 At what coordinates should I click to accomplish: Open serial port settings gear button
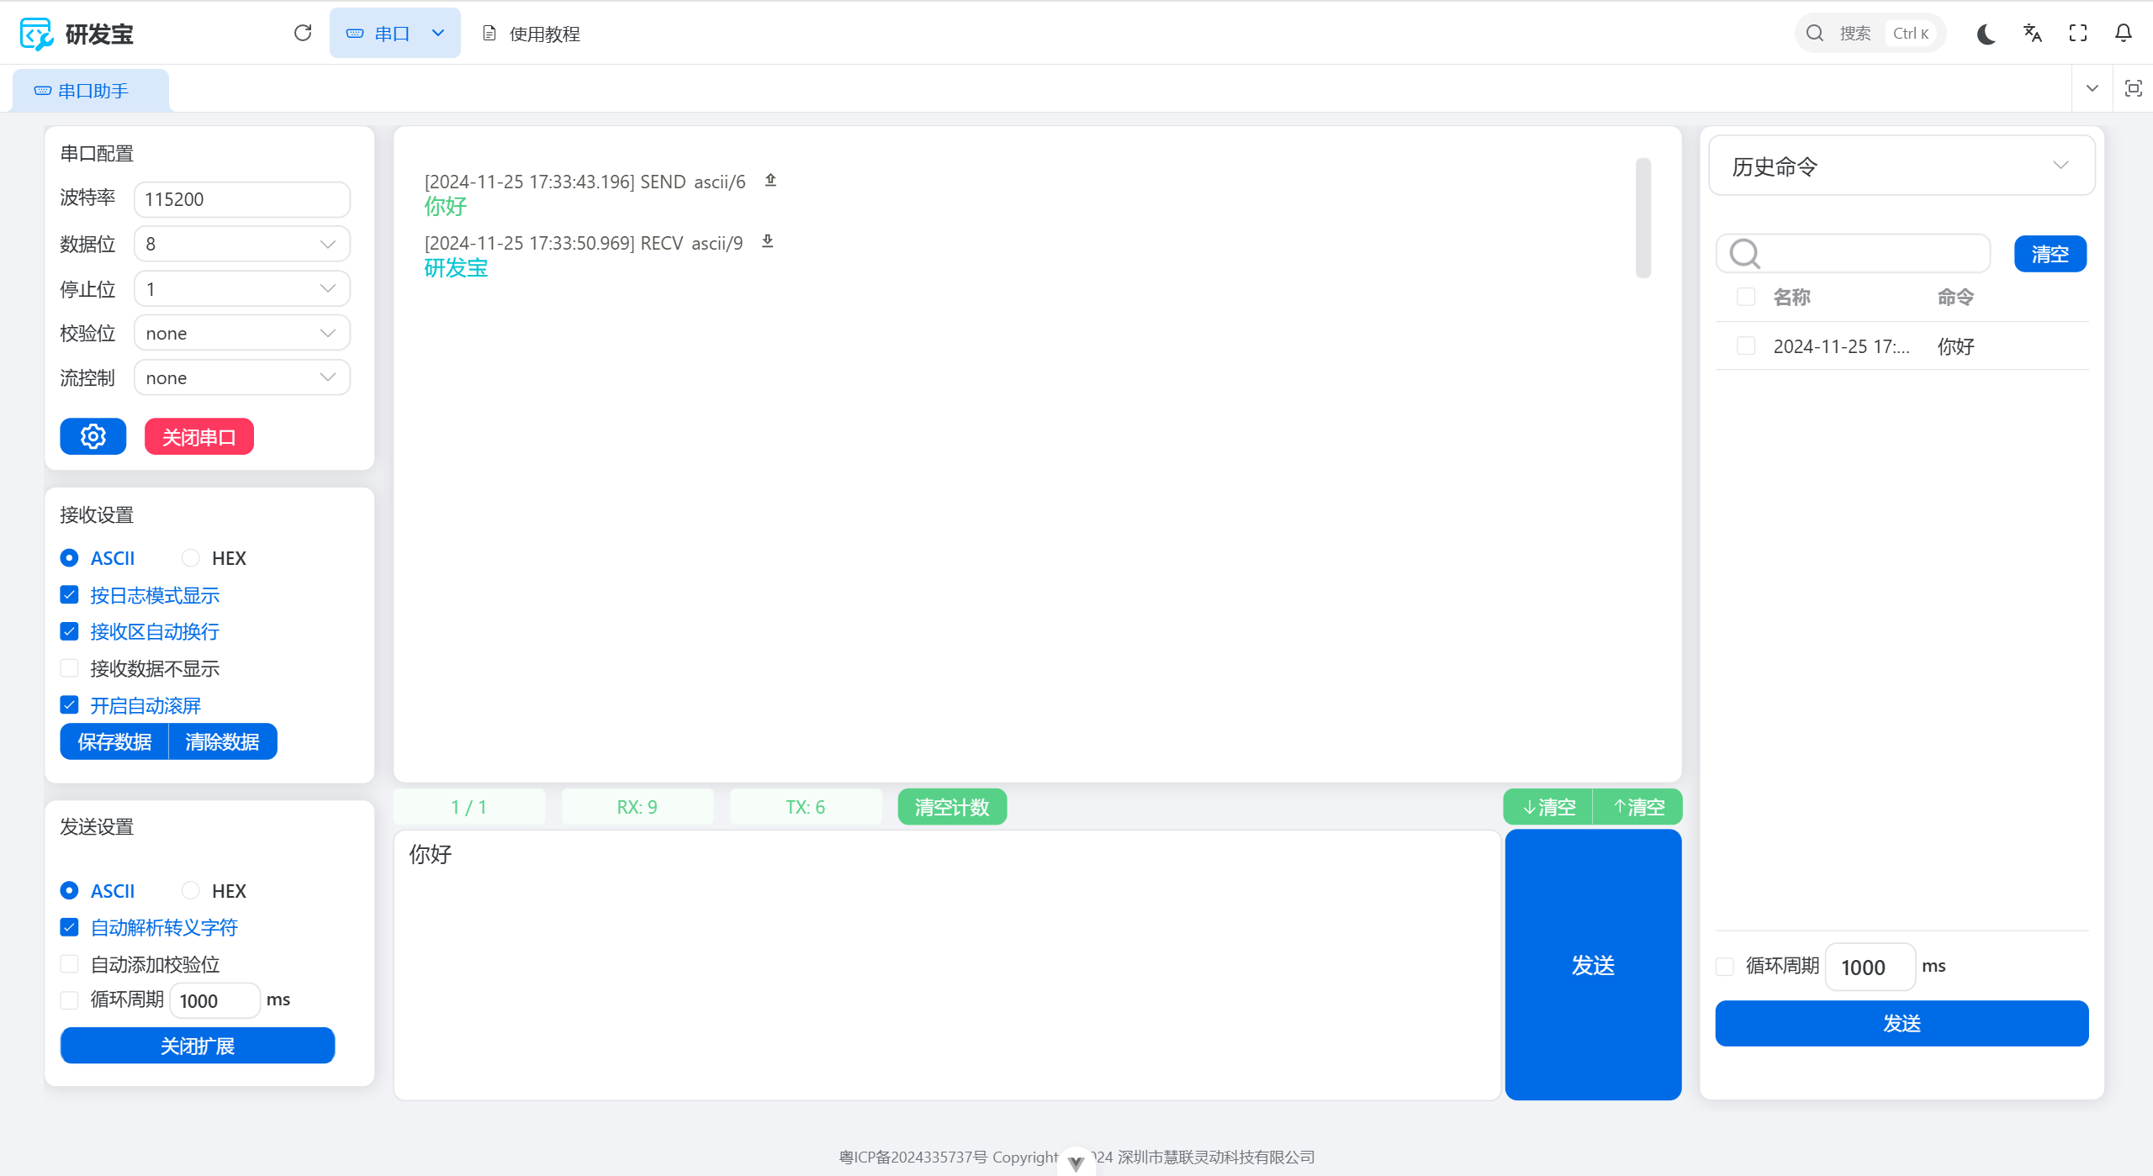coord(93,436)
